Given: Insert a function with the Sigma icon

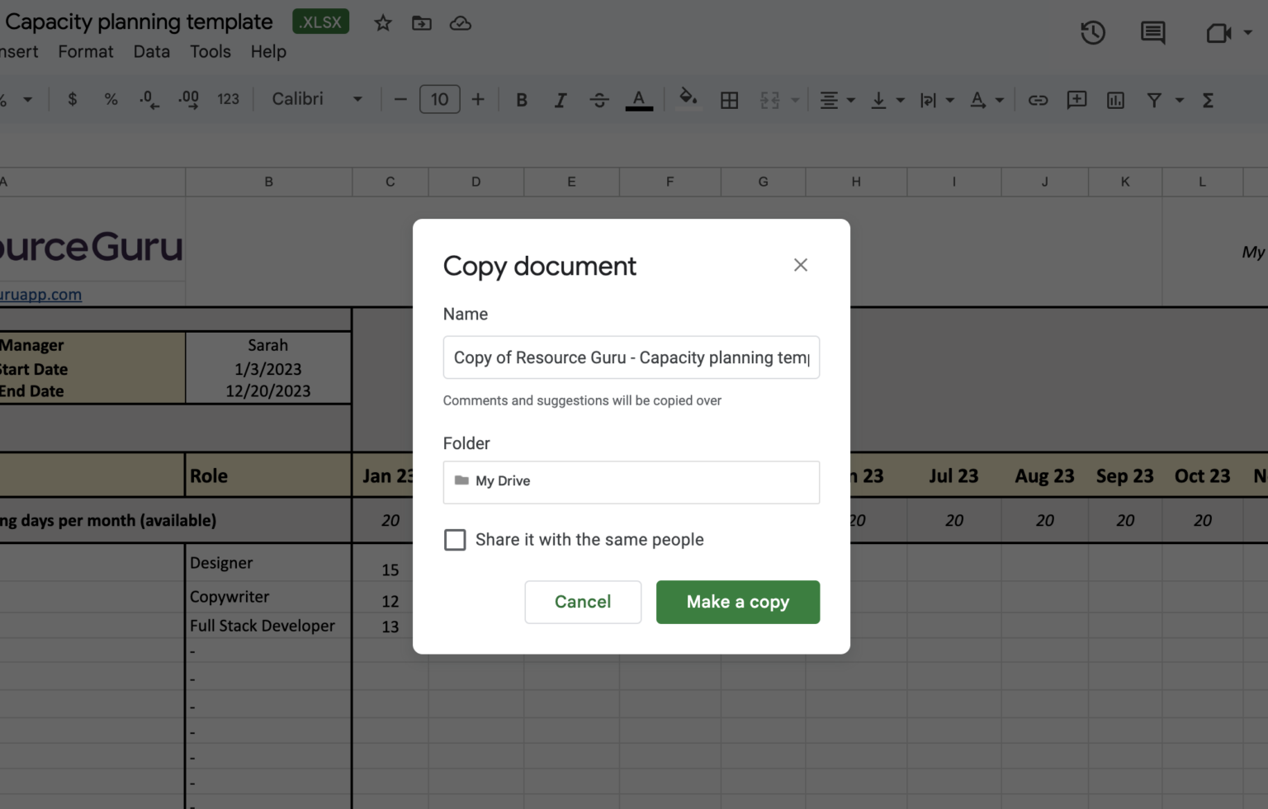Looking at the screenshot, I should (x=1207, y=100).
